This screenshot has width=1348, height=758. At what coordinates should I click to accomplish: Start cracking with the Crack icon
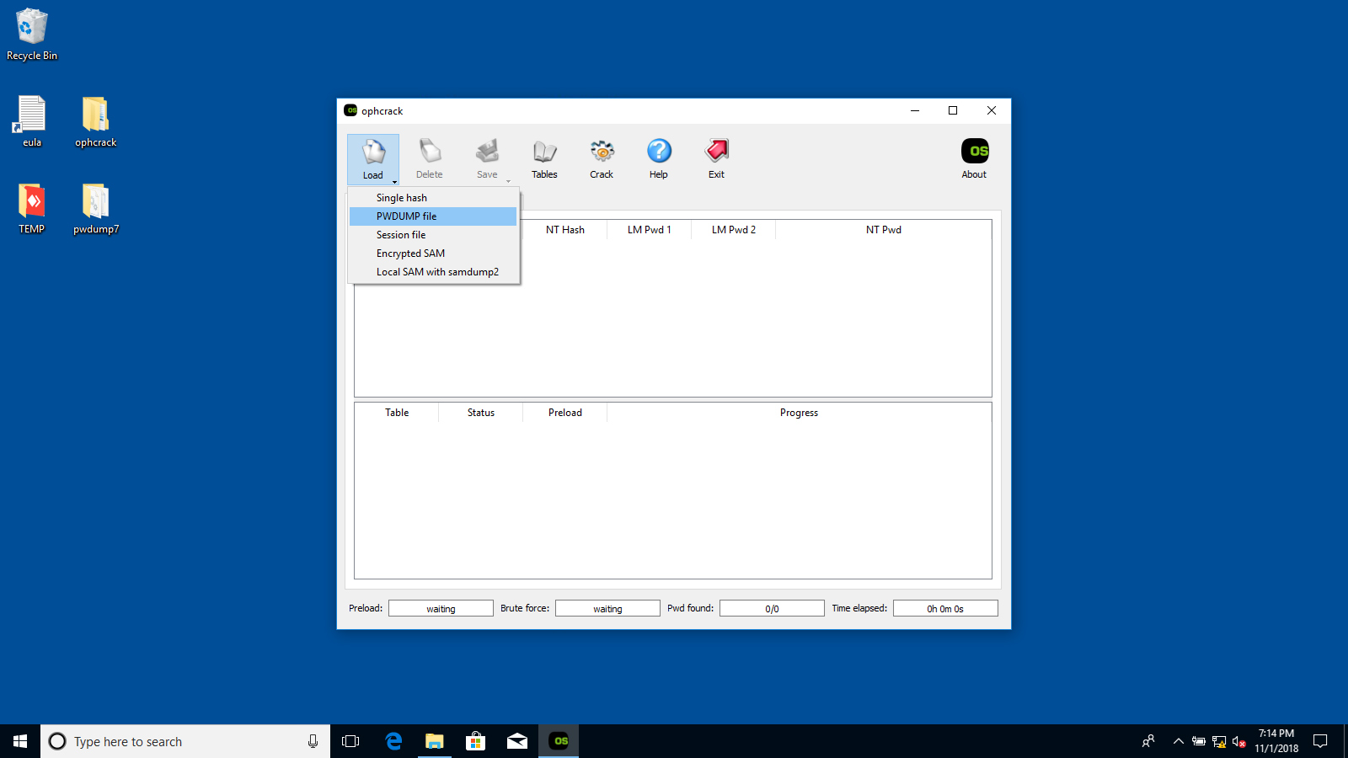(602, 159)
